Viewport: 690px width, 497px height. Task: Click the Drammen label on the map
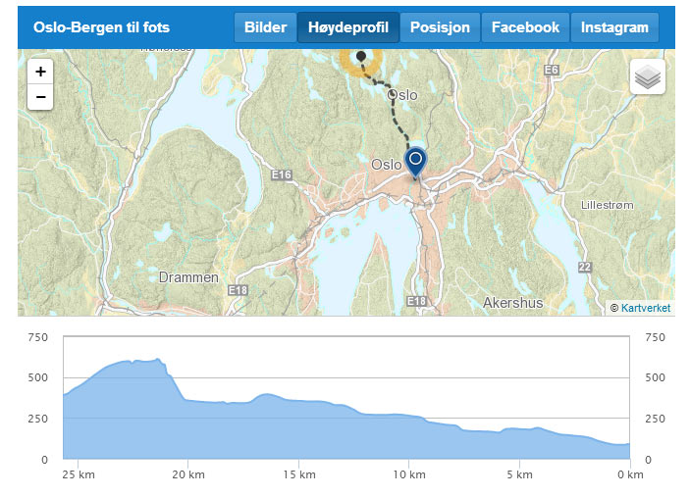[188, 277]
